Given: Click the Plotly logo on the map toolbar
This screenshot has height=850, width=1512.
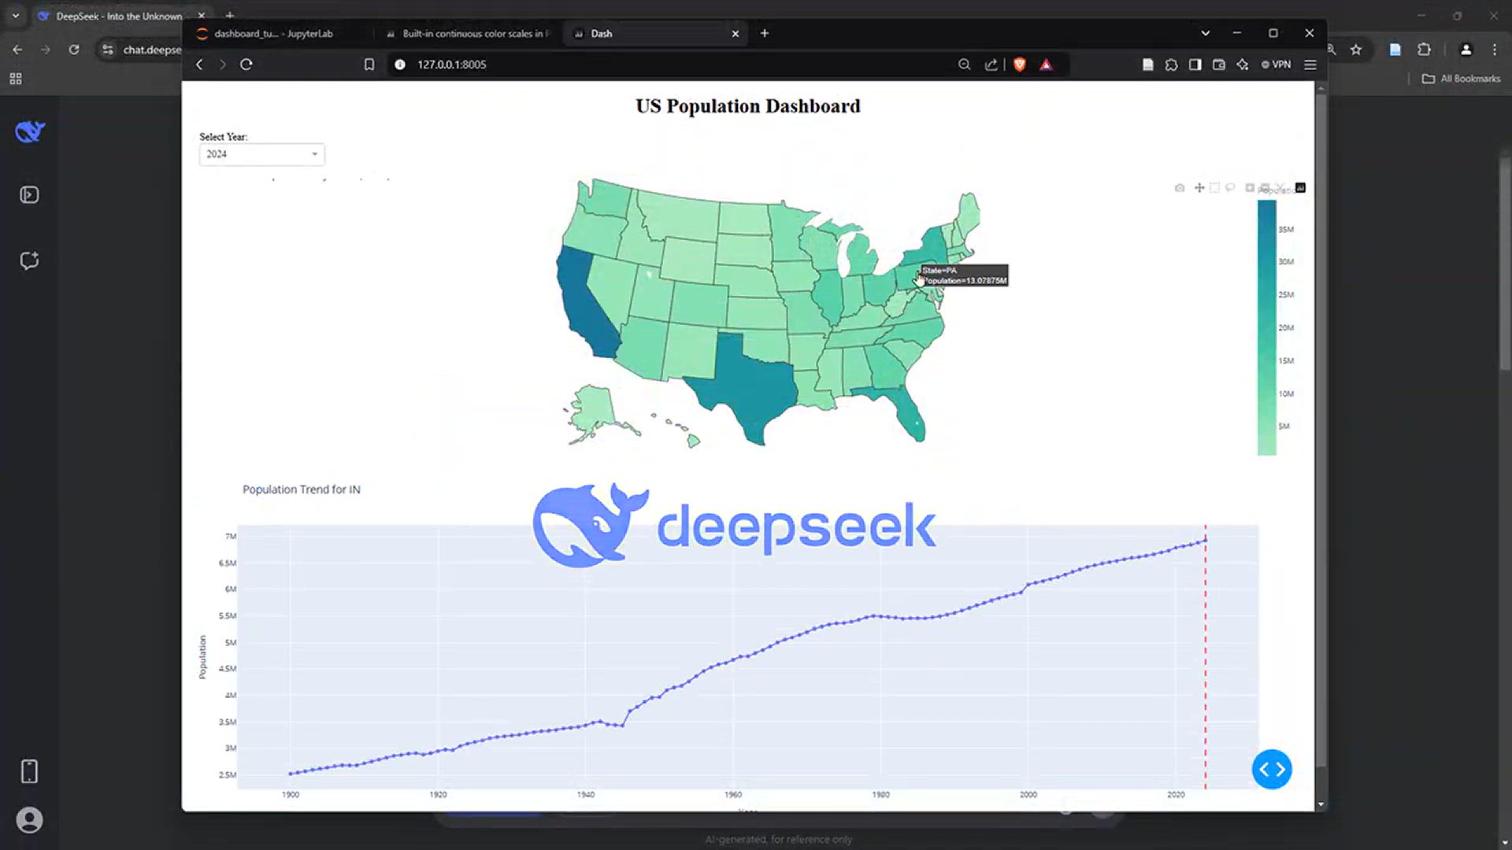Looking at the screenshot, I should [1300, 188].
